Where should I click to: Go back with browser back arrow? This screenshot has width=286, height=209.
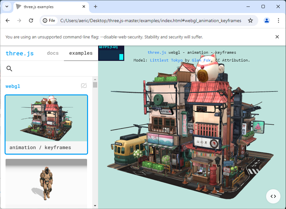tap(8, 21)
